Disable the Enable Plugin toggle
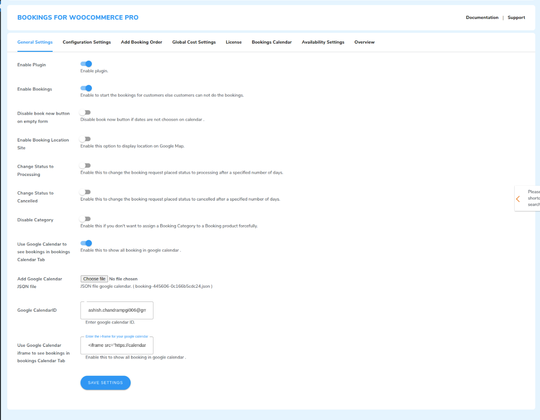This screenshot has width=540, height=420. point(86,64)
